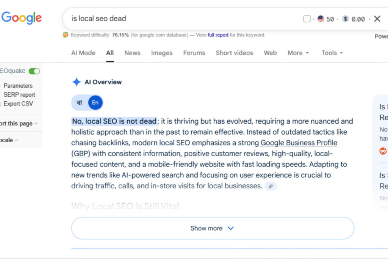This screenshot has width=388, height=259.
Task: Clear search with the X icon
Action: pos(377,19)
